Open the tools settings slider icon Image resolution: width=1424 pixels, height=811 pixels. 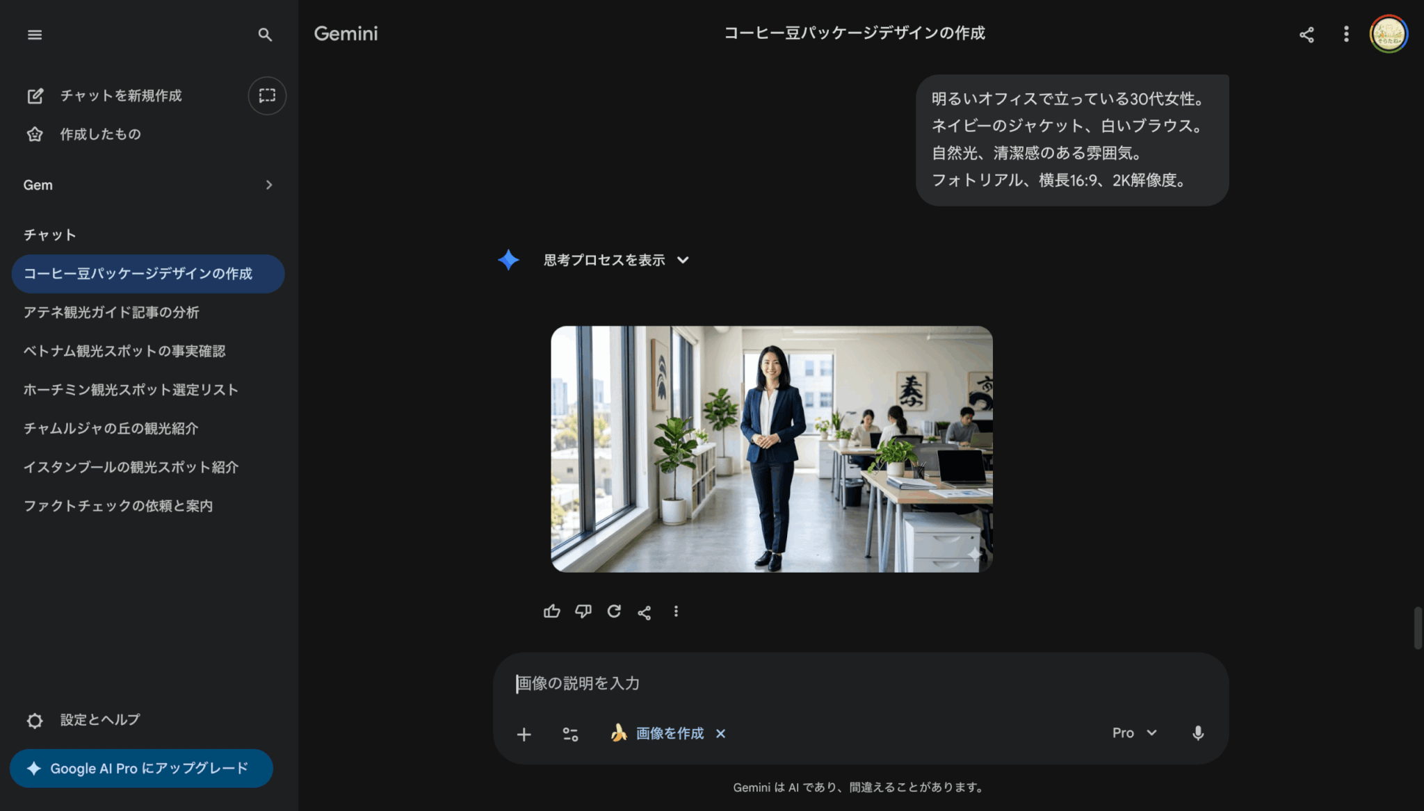570,735
